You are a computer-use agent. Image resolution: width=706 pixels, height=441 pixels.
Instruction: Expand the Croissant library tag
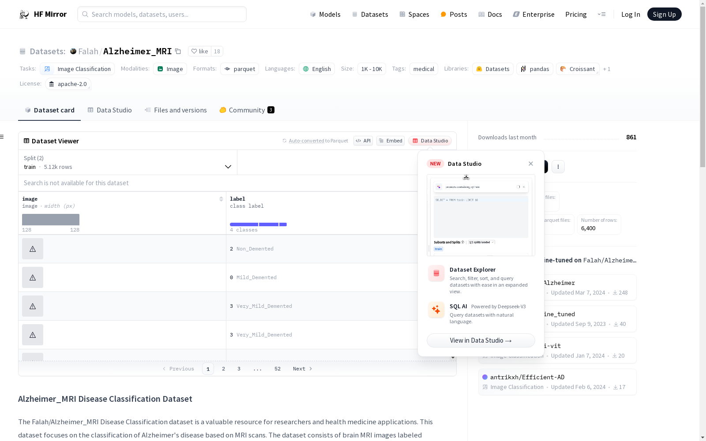[x=578, y=69]
